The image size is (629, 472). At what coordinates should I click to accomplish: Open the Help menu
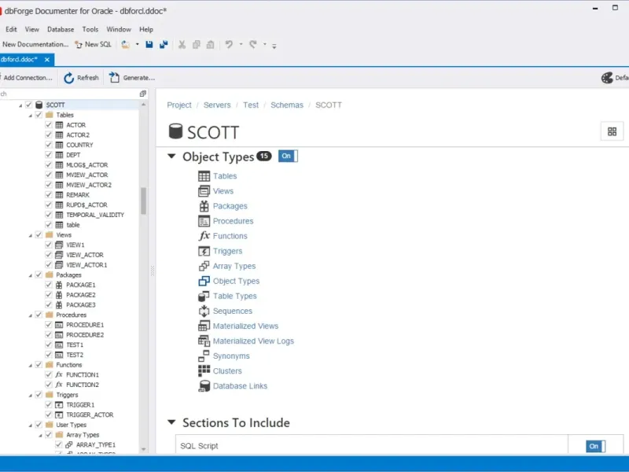point(146,29)
